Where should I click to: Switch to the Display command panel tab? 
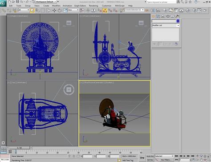tap(172, 16)
